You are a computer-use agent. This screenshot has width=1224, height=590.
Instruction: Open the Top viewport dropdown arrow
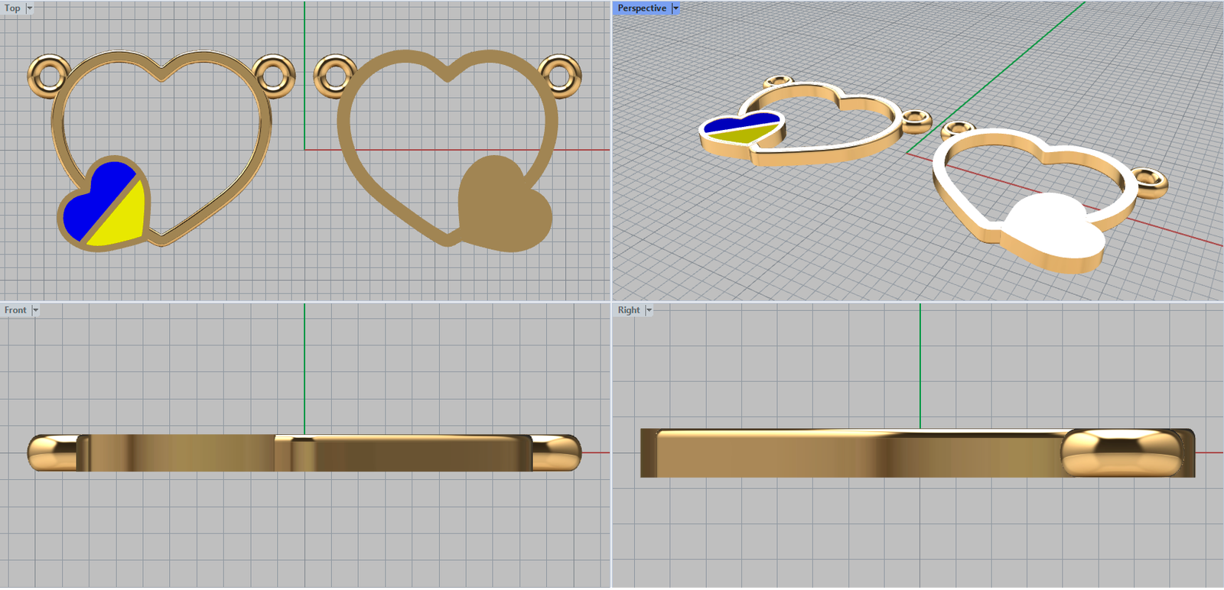[x=30, y=8]
